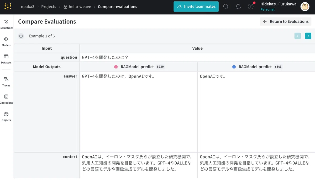The height and width of the screenshot is (182, 315).
Task: Click the Model Outputs row header
Action: pyautogui.click(x=47, y=67)
